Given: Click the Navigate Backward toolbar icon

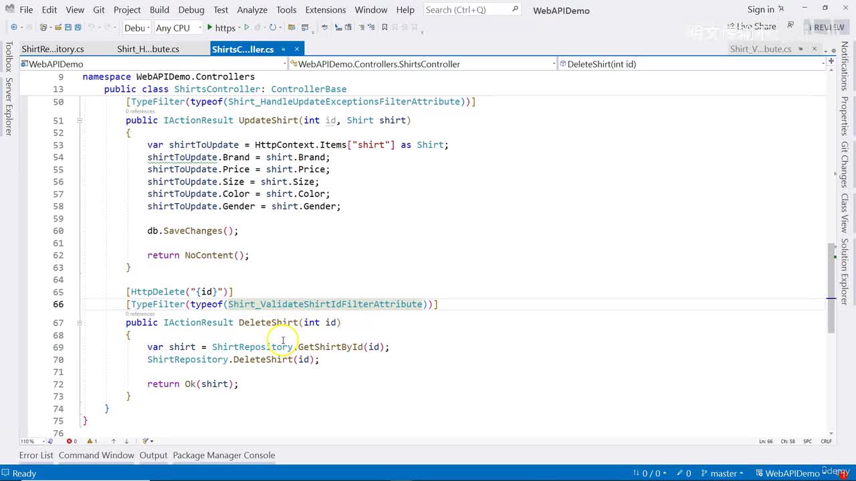Looking at the screenshot, I should coord(13,27).
